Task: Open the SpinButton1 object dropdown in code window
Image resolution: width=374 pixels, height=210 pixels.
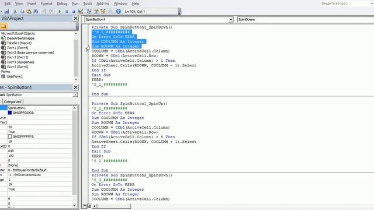Action: pyautogui.click(x=231, y=19)
